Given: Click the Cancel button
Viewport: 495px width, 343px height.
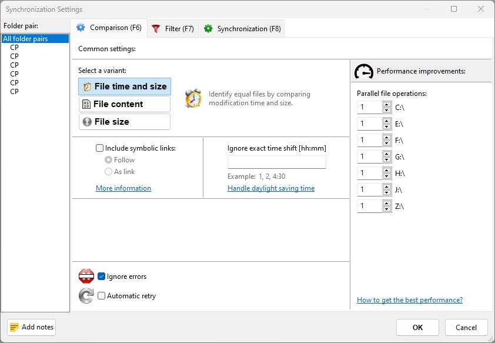Looking at the screenshot, I should tap(466, 328).
